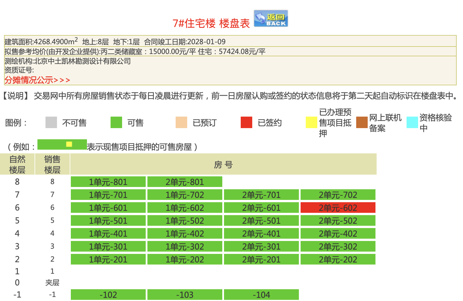Click the gray 不可售 legend swatch
This screenshot has width=463, height=301.
pyautogui.click(x=51, y=122)
